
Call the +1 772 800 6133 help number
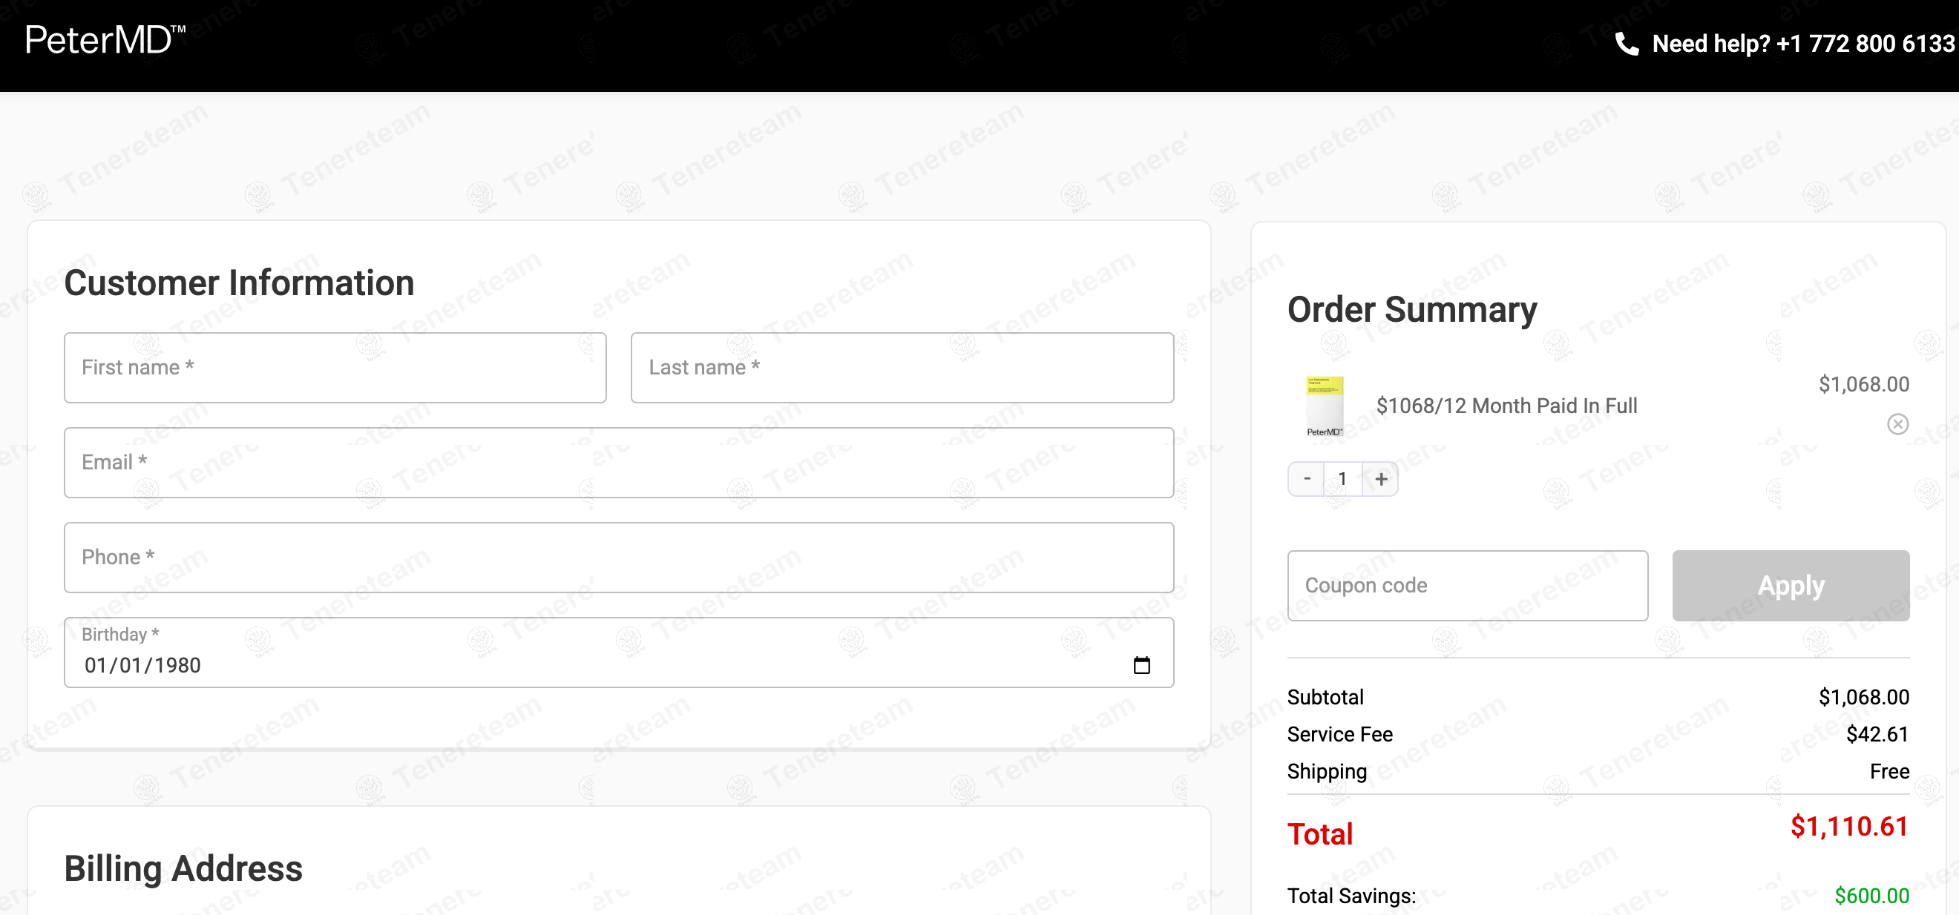point(1865,44)
